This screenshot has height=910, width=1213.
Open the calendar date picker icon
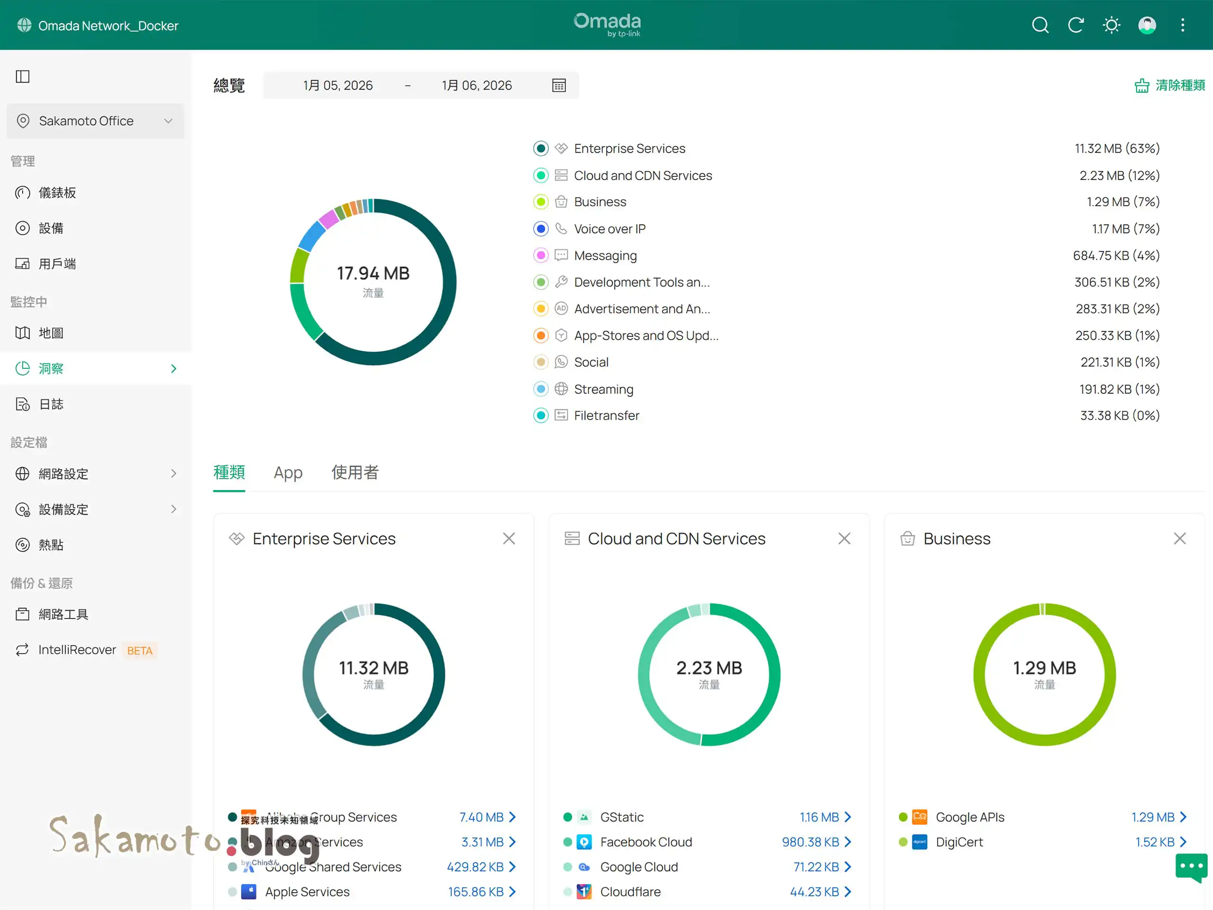coord(559,86)
